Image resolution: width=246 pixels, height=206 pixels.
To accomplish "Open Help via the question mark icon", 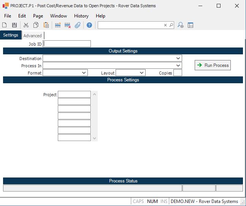I will pyautogui.click(x=89, y=25).
